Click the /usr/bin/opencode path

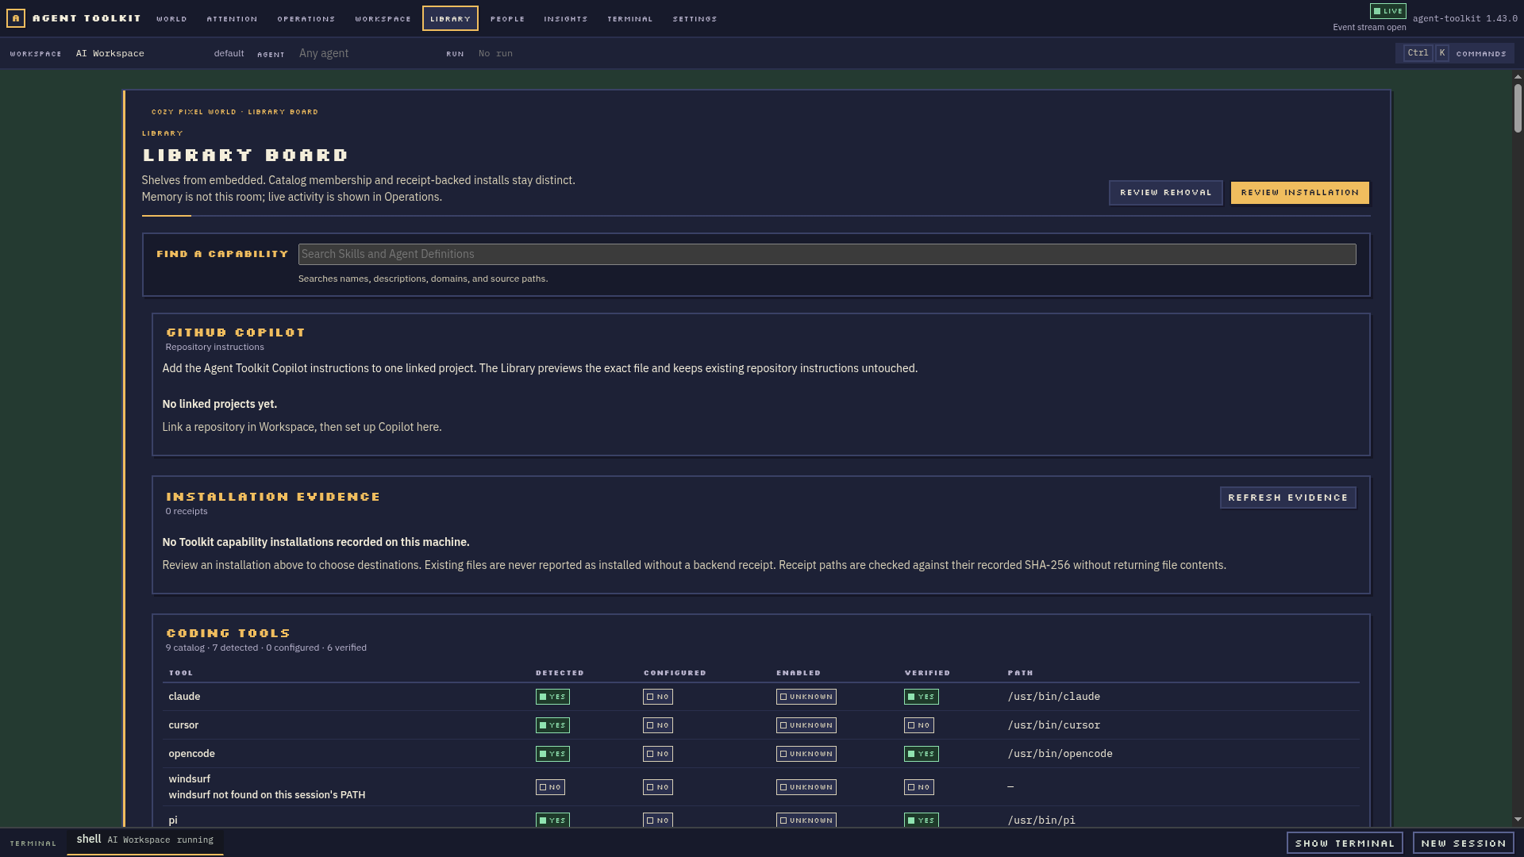coord(1060,754)
